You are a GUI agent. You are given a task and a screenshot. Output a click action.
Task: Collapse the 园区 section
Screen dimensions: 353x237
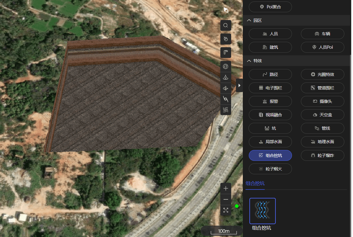click(249, 20)
